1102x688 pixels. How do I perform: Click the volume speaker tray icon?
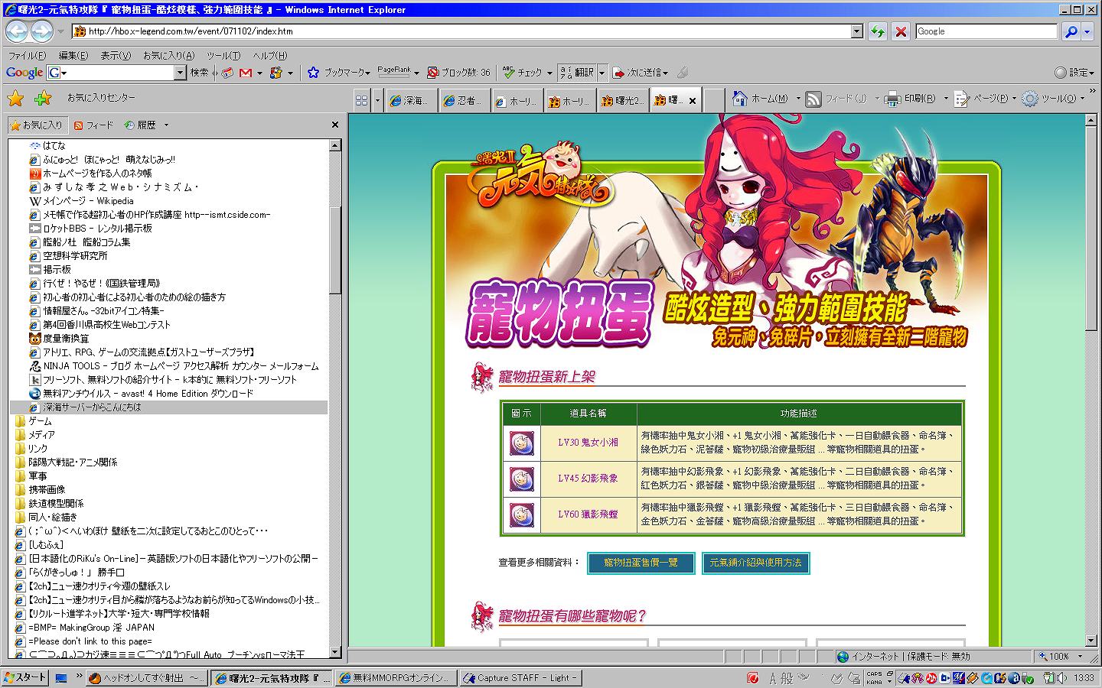pyautogui.click(x=1061, y=678)
